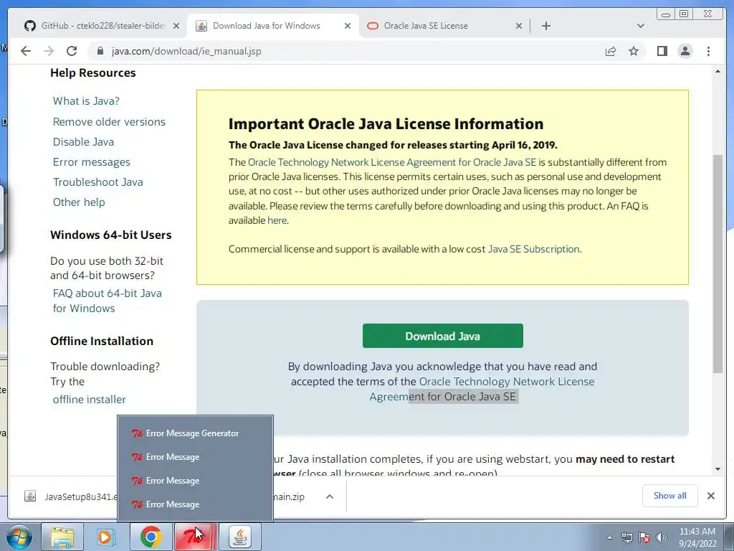
Task: Switch to the Oracle Java SE License tab
Action: (x=426, y=26)
